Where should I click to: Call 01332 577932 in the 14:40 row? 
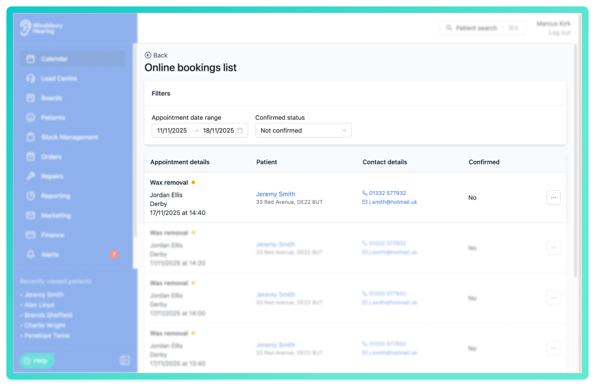pyautogui.click(x=387, y=193)
